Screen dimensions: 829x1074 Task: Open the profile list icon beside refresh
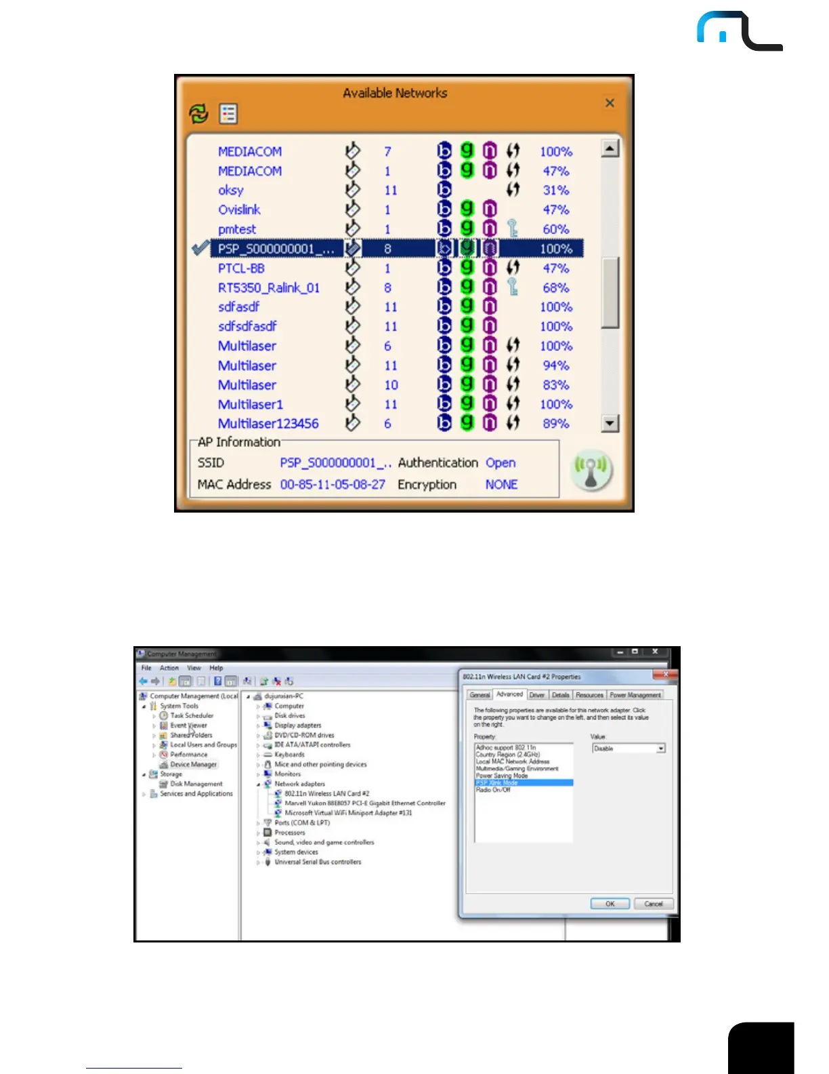coord(228,113)
